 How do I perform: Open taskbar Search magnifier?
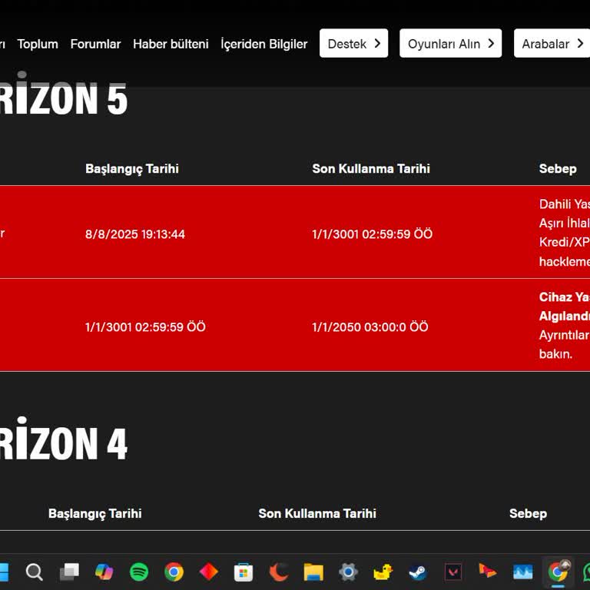click(35, 572)
